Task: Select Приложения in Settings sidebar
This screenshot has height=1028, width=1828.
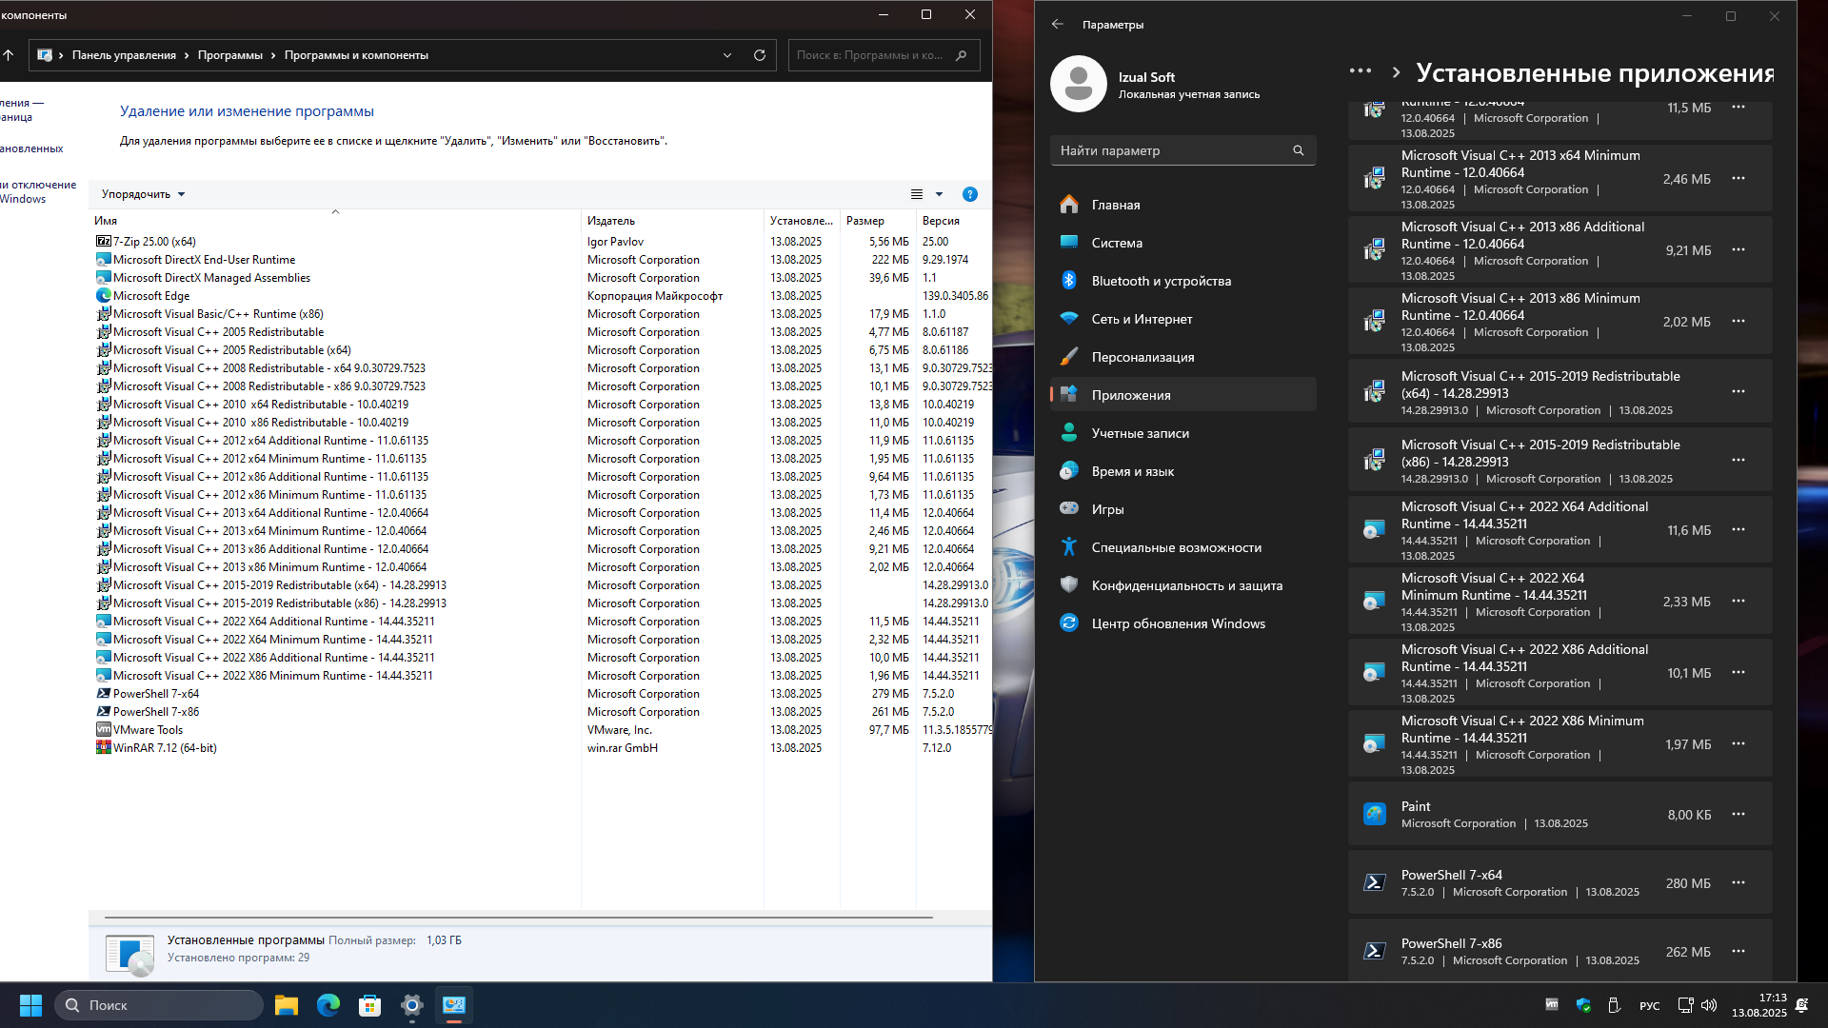Action: click(1182, 395)
